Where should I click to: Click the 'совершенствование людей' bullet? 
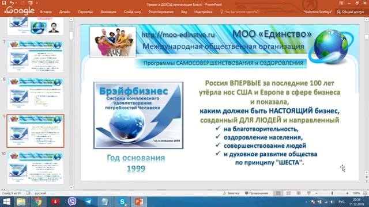pyautogui.click(x=265, y=145)
